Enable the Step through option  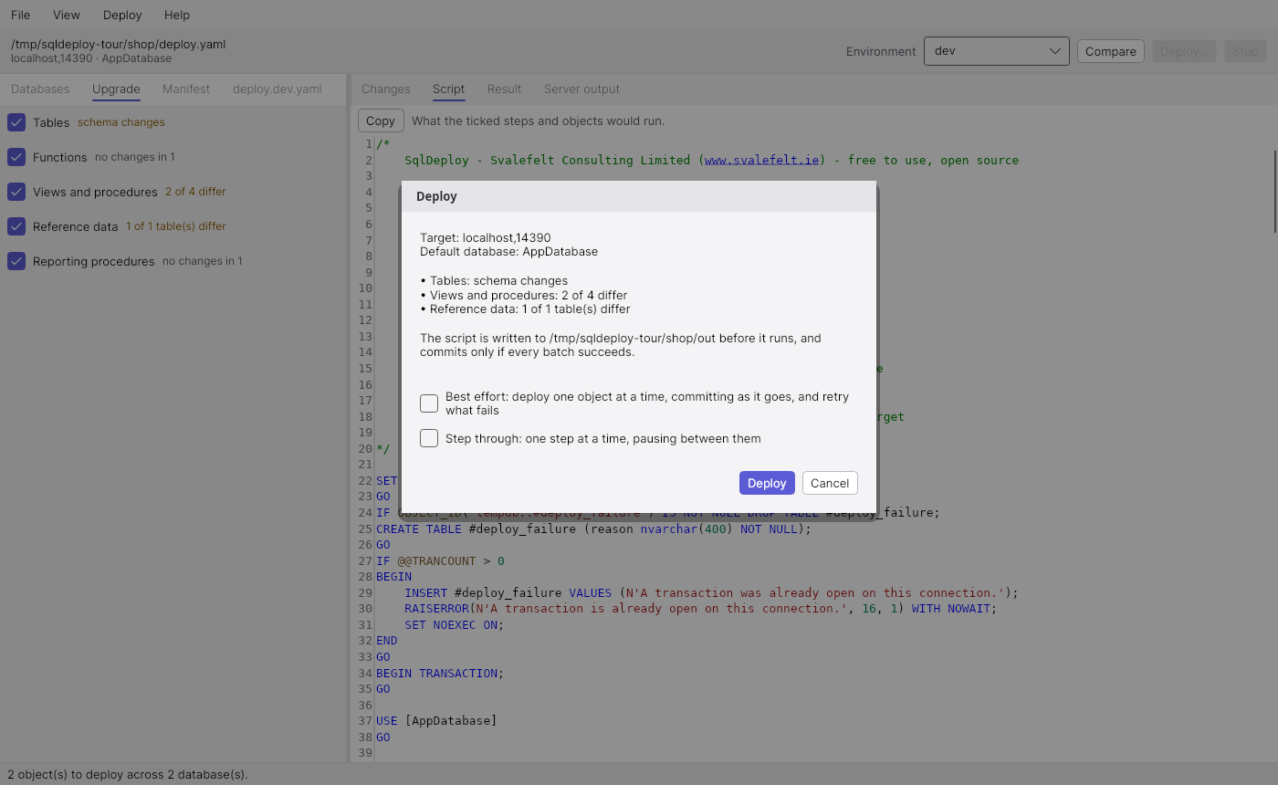429,438
